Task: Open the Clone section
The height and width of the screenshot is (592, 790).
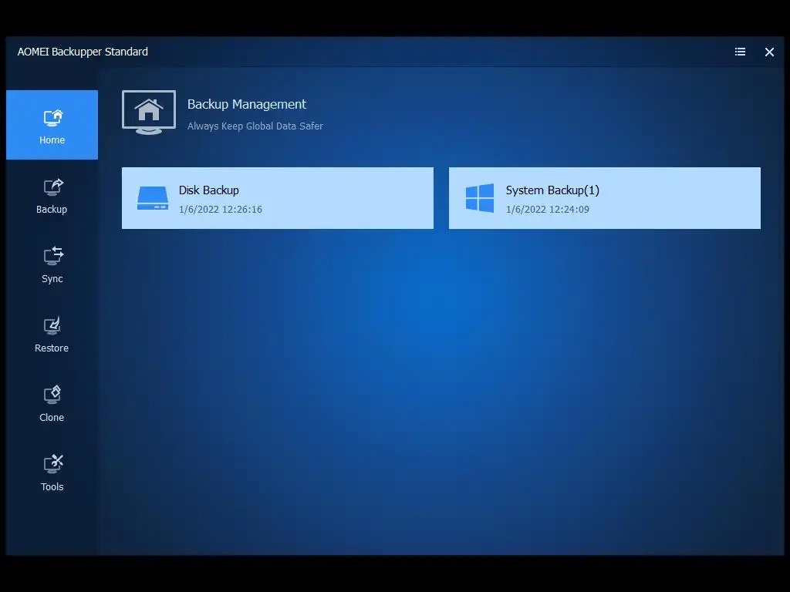Action: pyautogui.click(x=52, y=404)
